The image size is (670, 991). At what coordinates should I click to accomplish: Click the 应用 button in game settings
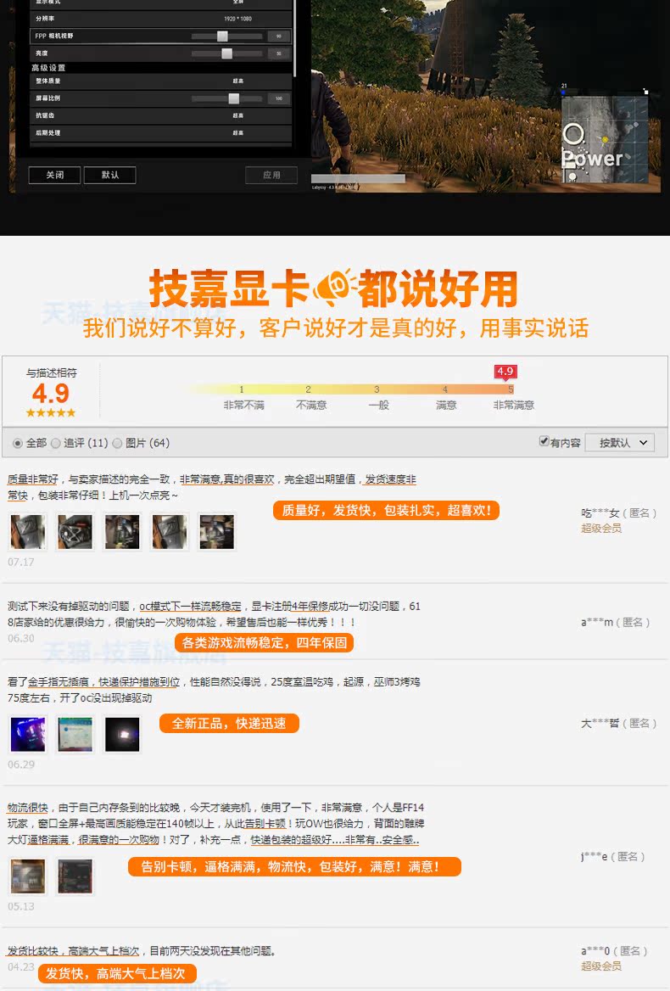(x=271, y=175)
